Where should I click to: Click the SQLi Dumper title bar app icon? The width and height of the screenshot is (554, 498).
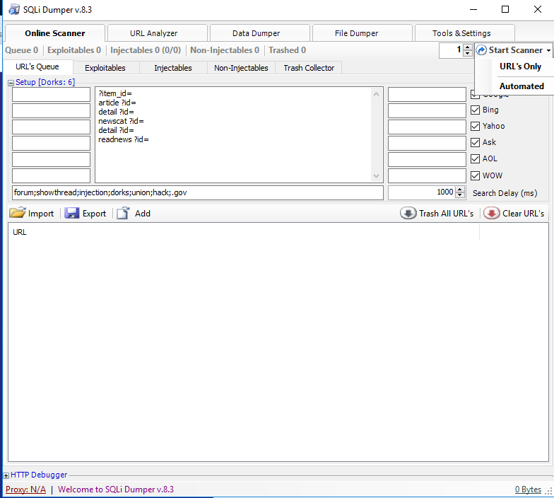tap(14, 10)
